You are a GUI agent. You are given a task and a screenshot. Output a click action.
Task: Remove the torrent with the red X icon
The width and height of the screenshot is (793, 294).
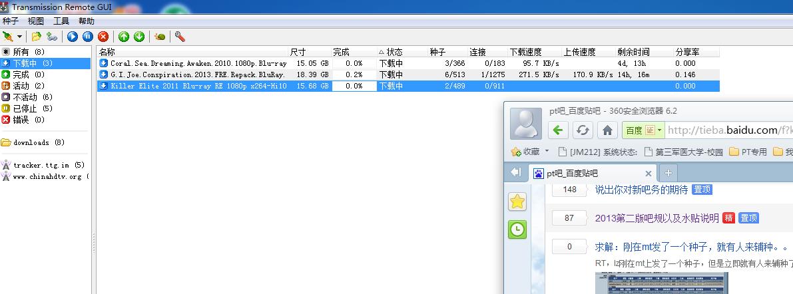tap(103, 37)
